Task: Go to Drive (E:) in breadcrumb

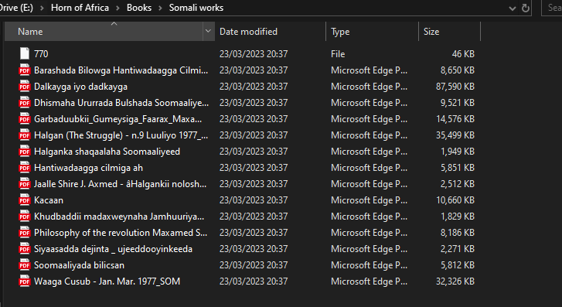Action: pos(16,8)
